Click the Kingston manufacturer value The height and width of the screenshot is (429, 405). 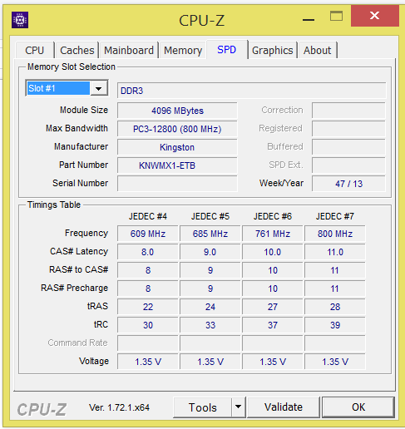pyautogui.click(x=177, y=147)
